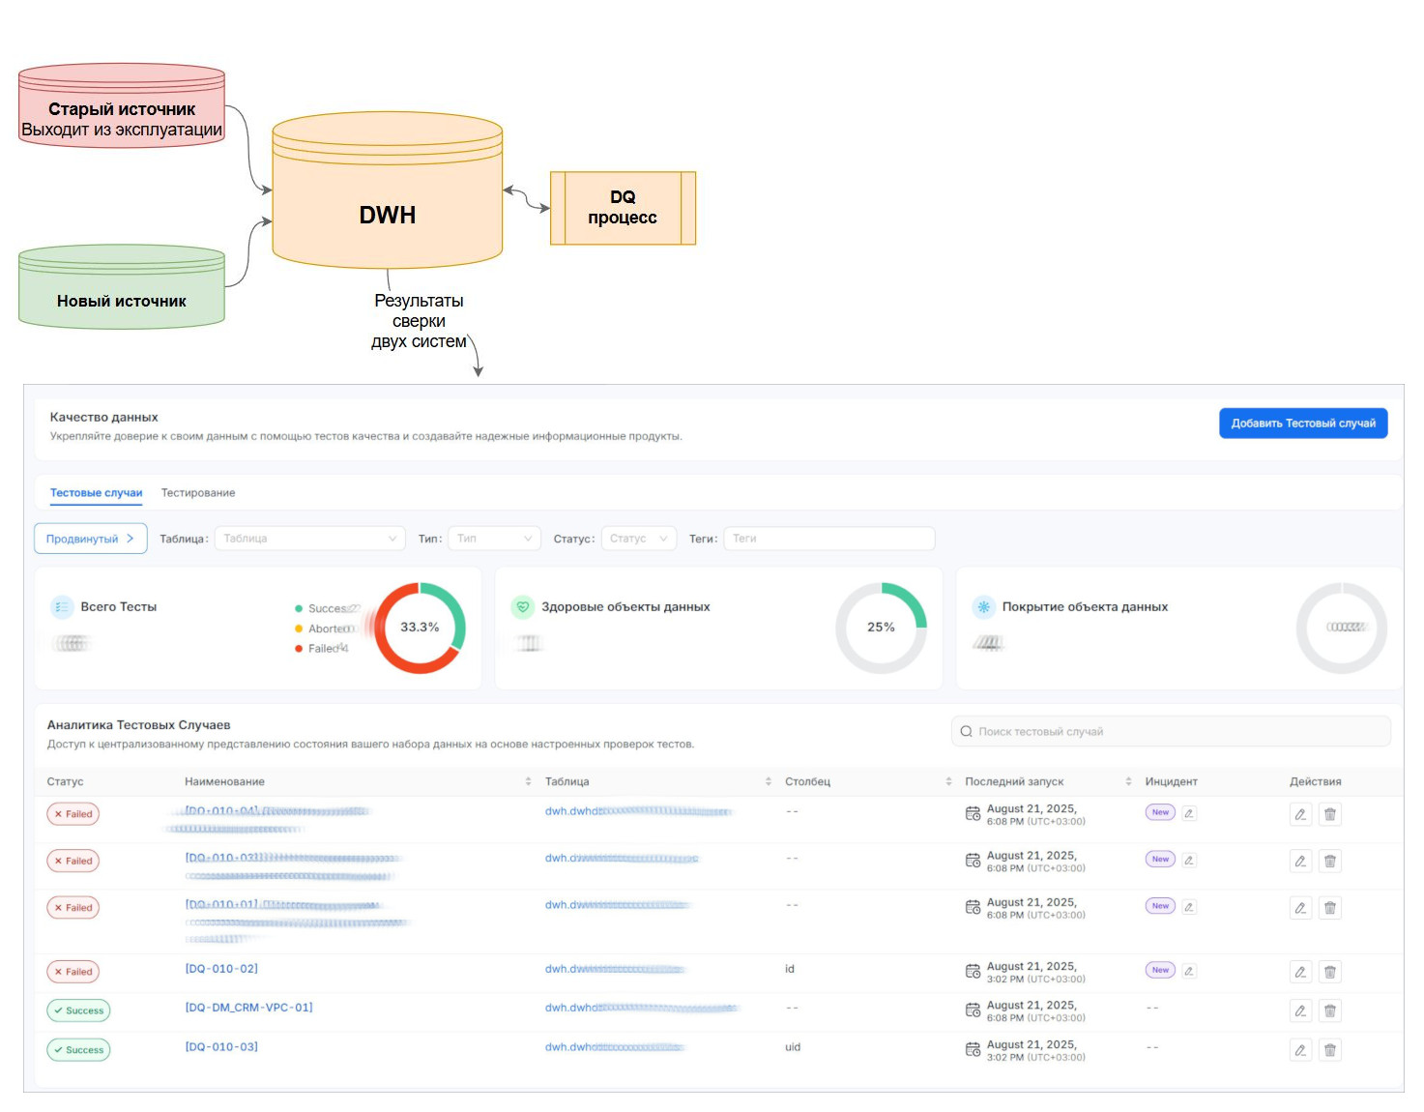Click Actions edit pencil of failed [DQ-010-03] row
The image size is (1424, 1112).
(x=1300, y=861)
